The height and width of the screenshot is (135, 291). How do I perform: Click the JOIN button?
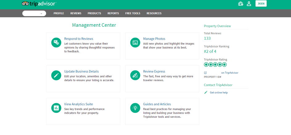point(261,3)
